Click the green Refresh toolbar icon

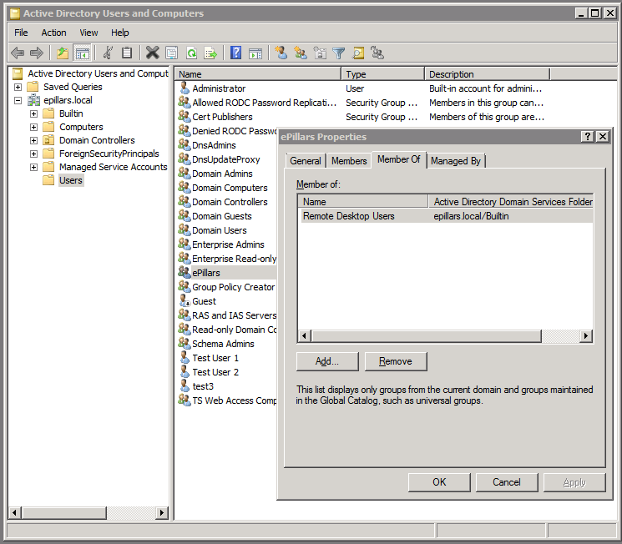(x=191, y=53)
